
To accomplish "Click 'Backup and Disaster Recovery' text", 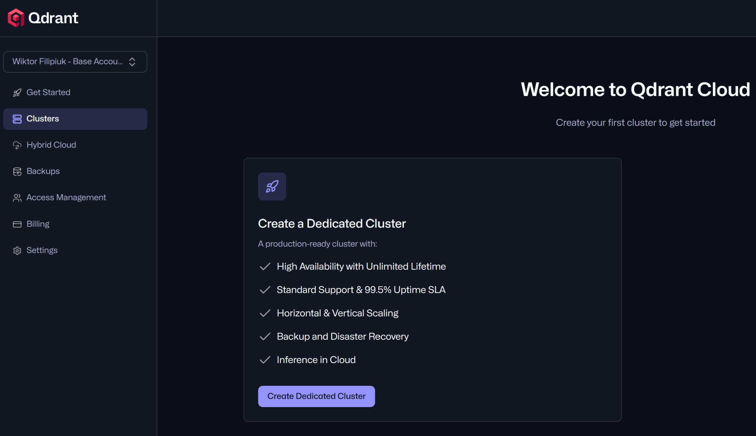I will click(x=343, y=336).
